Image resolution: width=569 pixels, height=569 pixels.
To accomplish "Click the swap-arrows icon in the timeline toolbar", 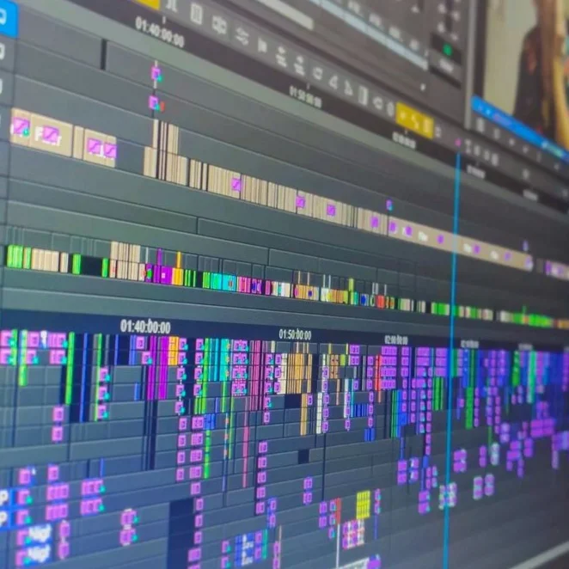I will (242, 36).
